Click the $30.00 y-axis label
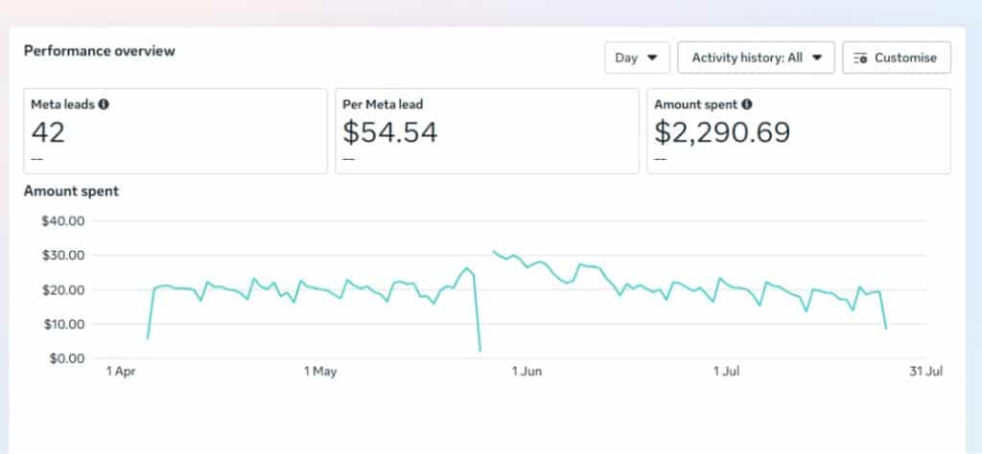Viewport: 982px width, 454px height. coord(64,256)
